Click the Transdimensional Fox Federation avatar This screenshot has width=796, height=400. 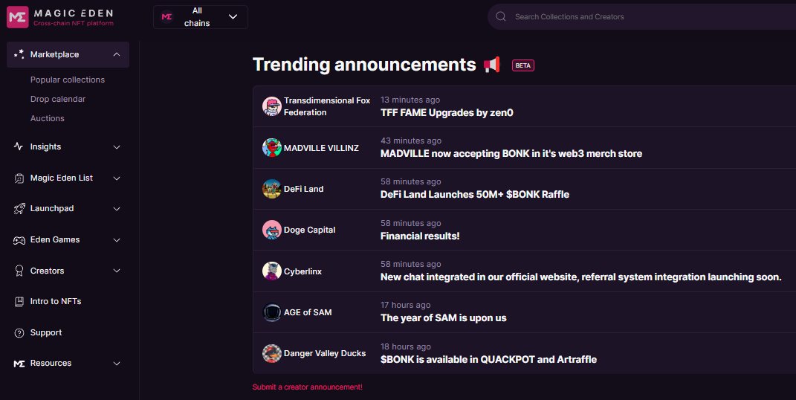271,106
